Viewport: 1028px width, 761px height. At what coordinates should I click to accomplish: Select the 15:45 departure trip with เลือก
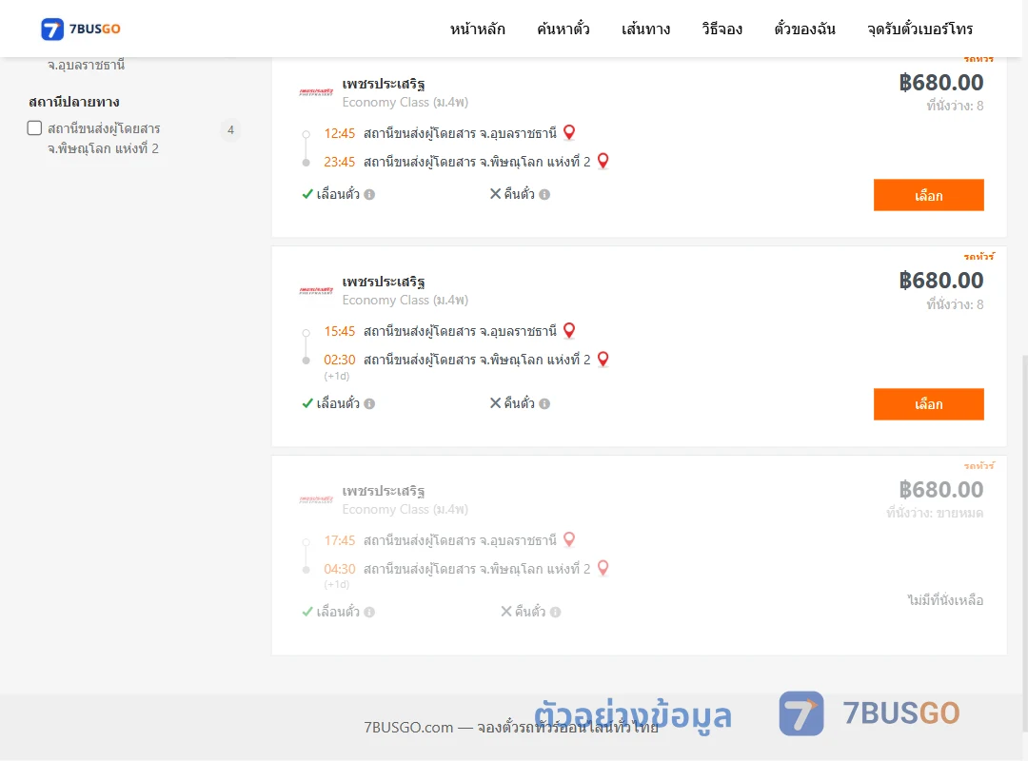point(928,404)
